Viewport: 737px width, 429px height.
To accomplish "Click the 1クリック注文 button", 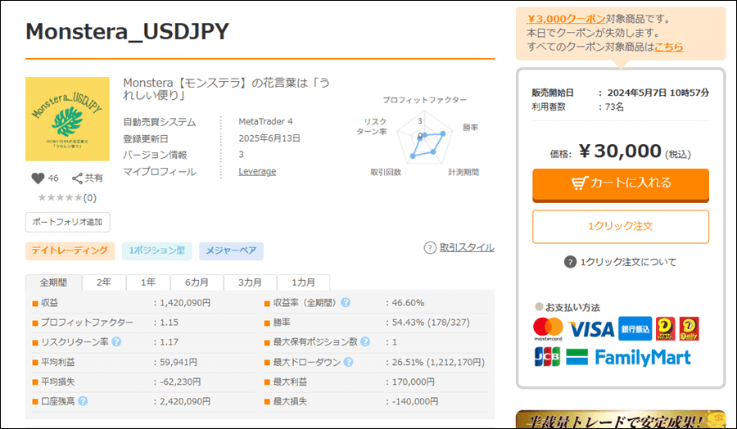I will [x=620, y=225].
